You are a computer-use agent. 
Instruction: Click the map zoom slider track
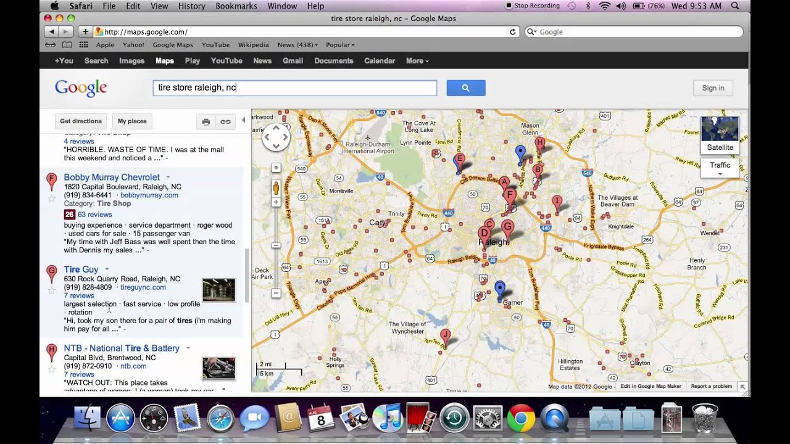click(276, 265)
